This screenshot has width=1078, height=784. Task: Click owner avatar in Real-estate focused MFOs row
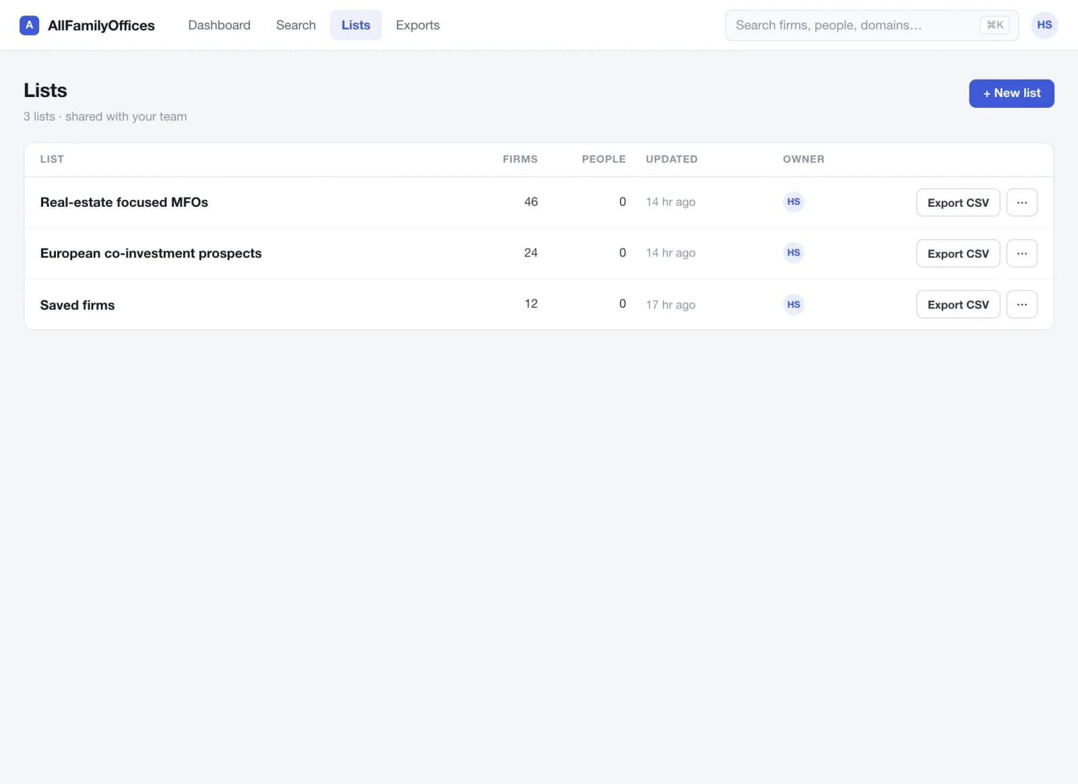coord(794,201)
